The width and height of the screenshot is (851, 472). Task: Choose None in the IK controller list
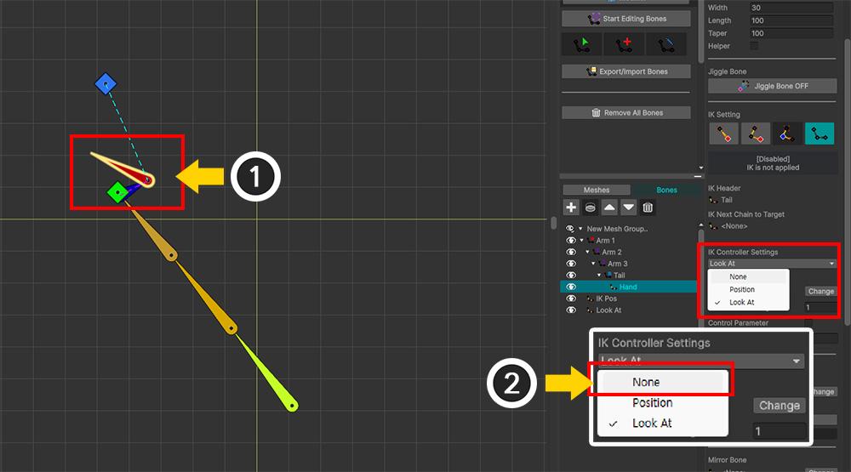[738, 277]
